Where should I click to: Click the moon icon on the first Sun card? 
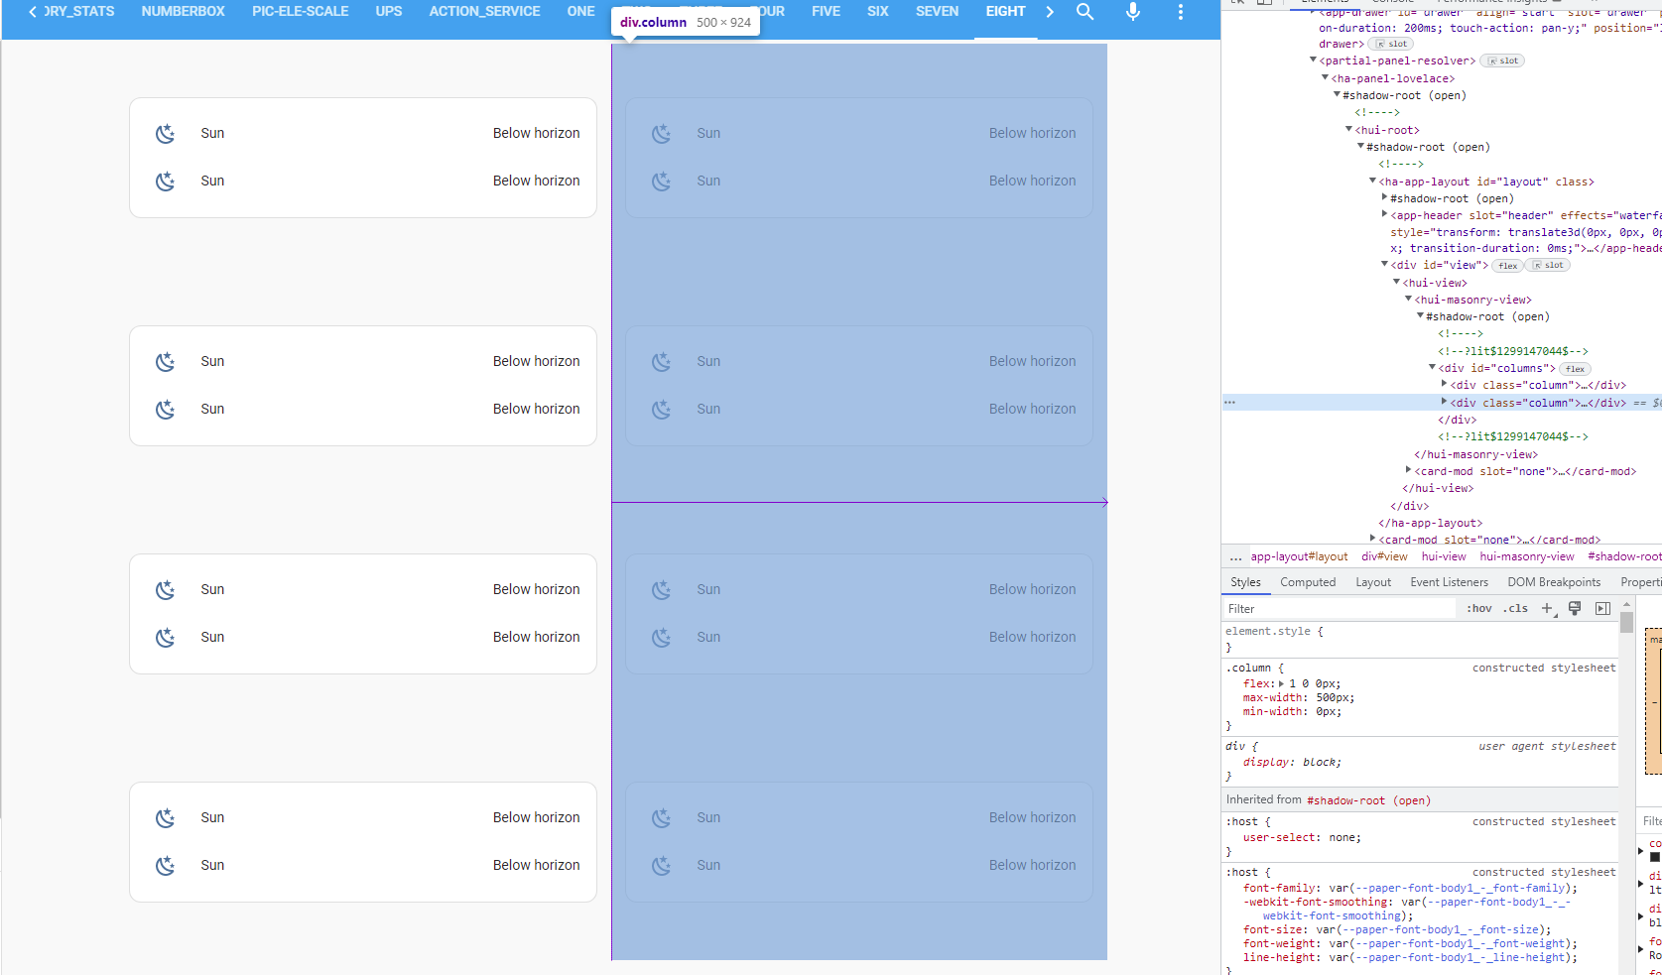pyautogui.click(x=165, y=133)
